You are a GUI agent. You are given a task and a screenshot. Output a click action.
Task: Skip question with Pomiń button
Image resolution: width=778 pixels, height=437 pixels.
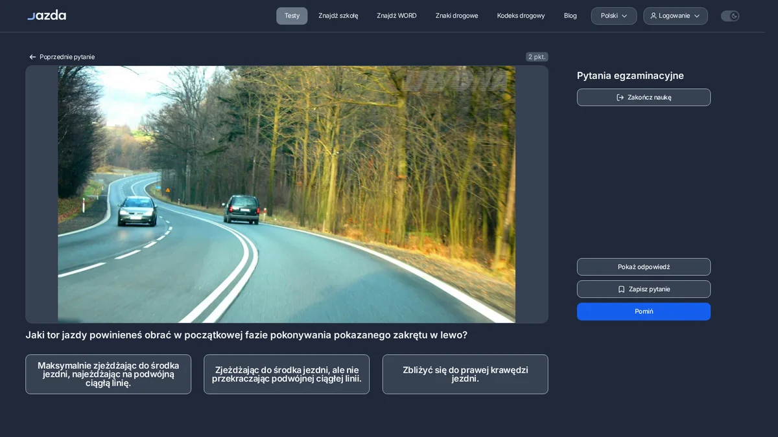coord(644,311)
